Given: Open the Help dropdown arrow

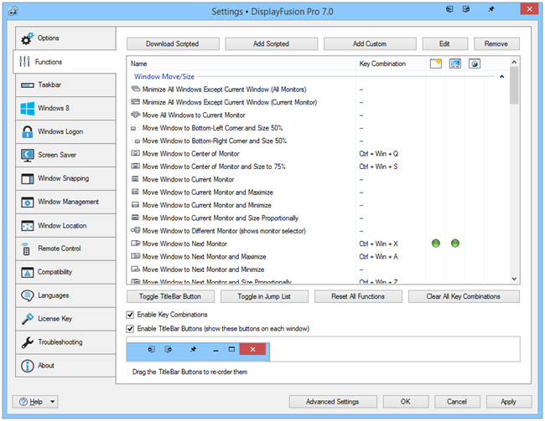Looking at the screenshot, I should (53, 402).
